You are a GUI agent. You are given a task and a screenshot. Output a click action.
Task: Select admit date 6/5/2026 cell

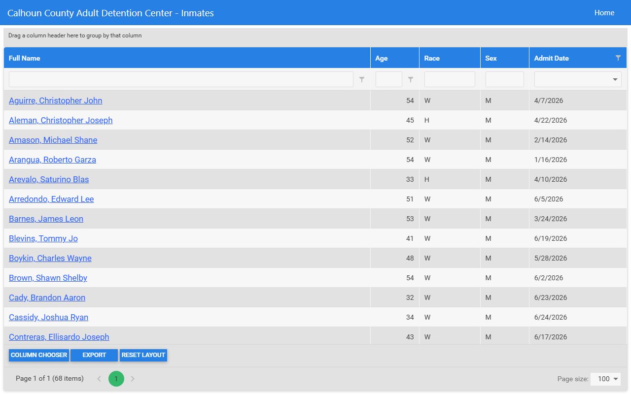coord(578,199)
